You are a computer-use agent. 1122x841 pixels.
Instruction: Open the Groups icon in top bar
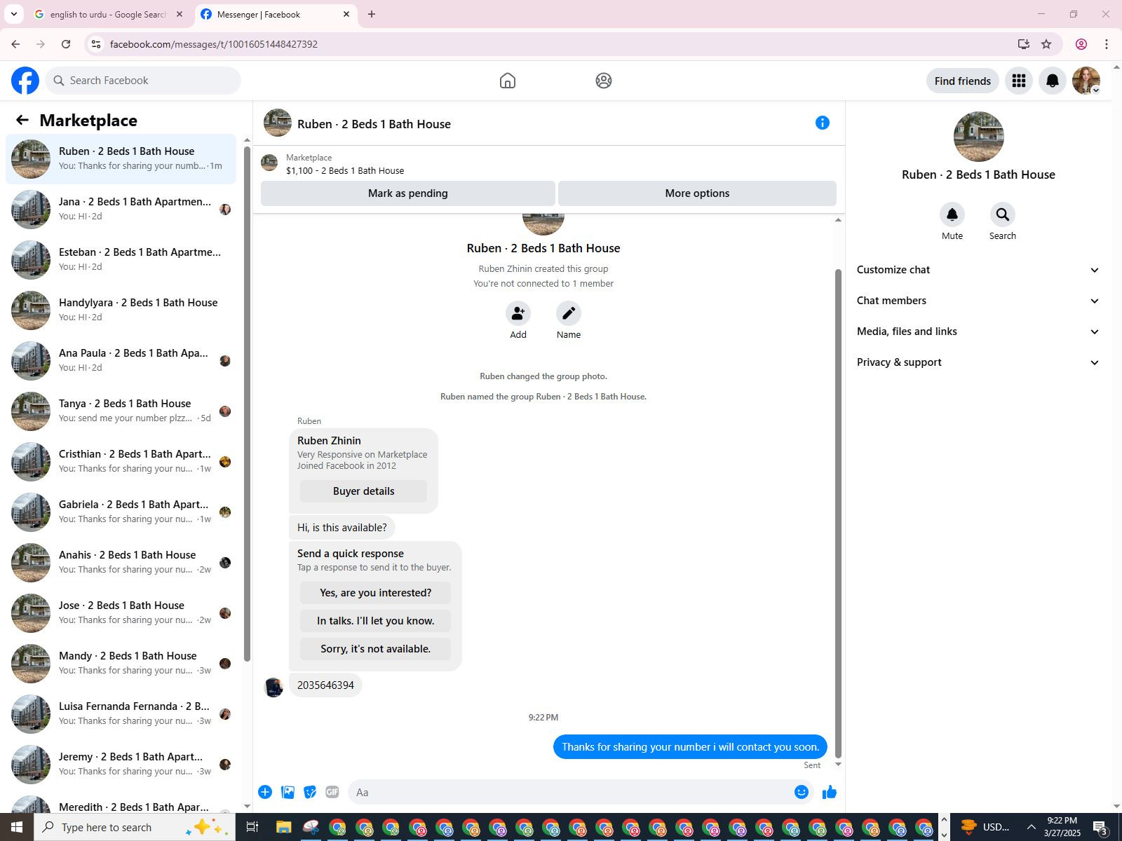(x=604, y=81)
